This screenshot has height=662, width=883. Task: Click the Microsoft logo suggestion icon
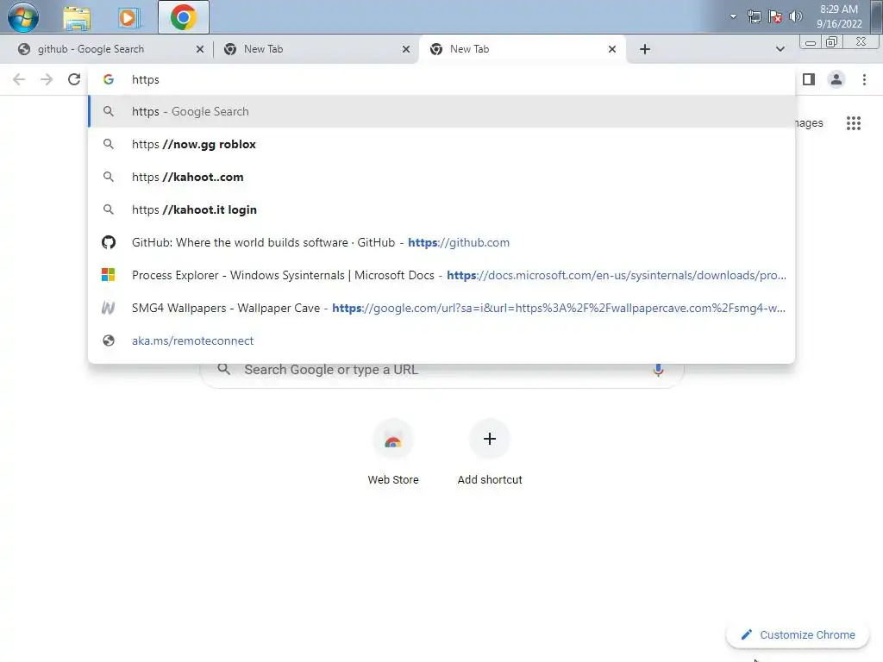coord(108,275)
